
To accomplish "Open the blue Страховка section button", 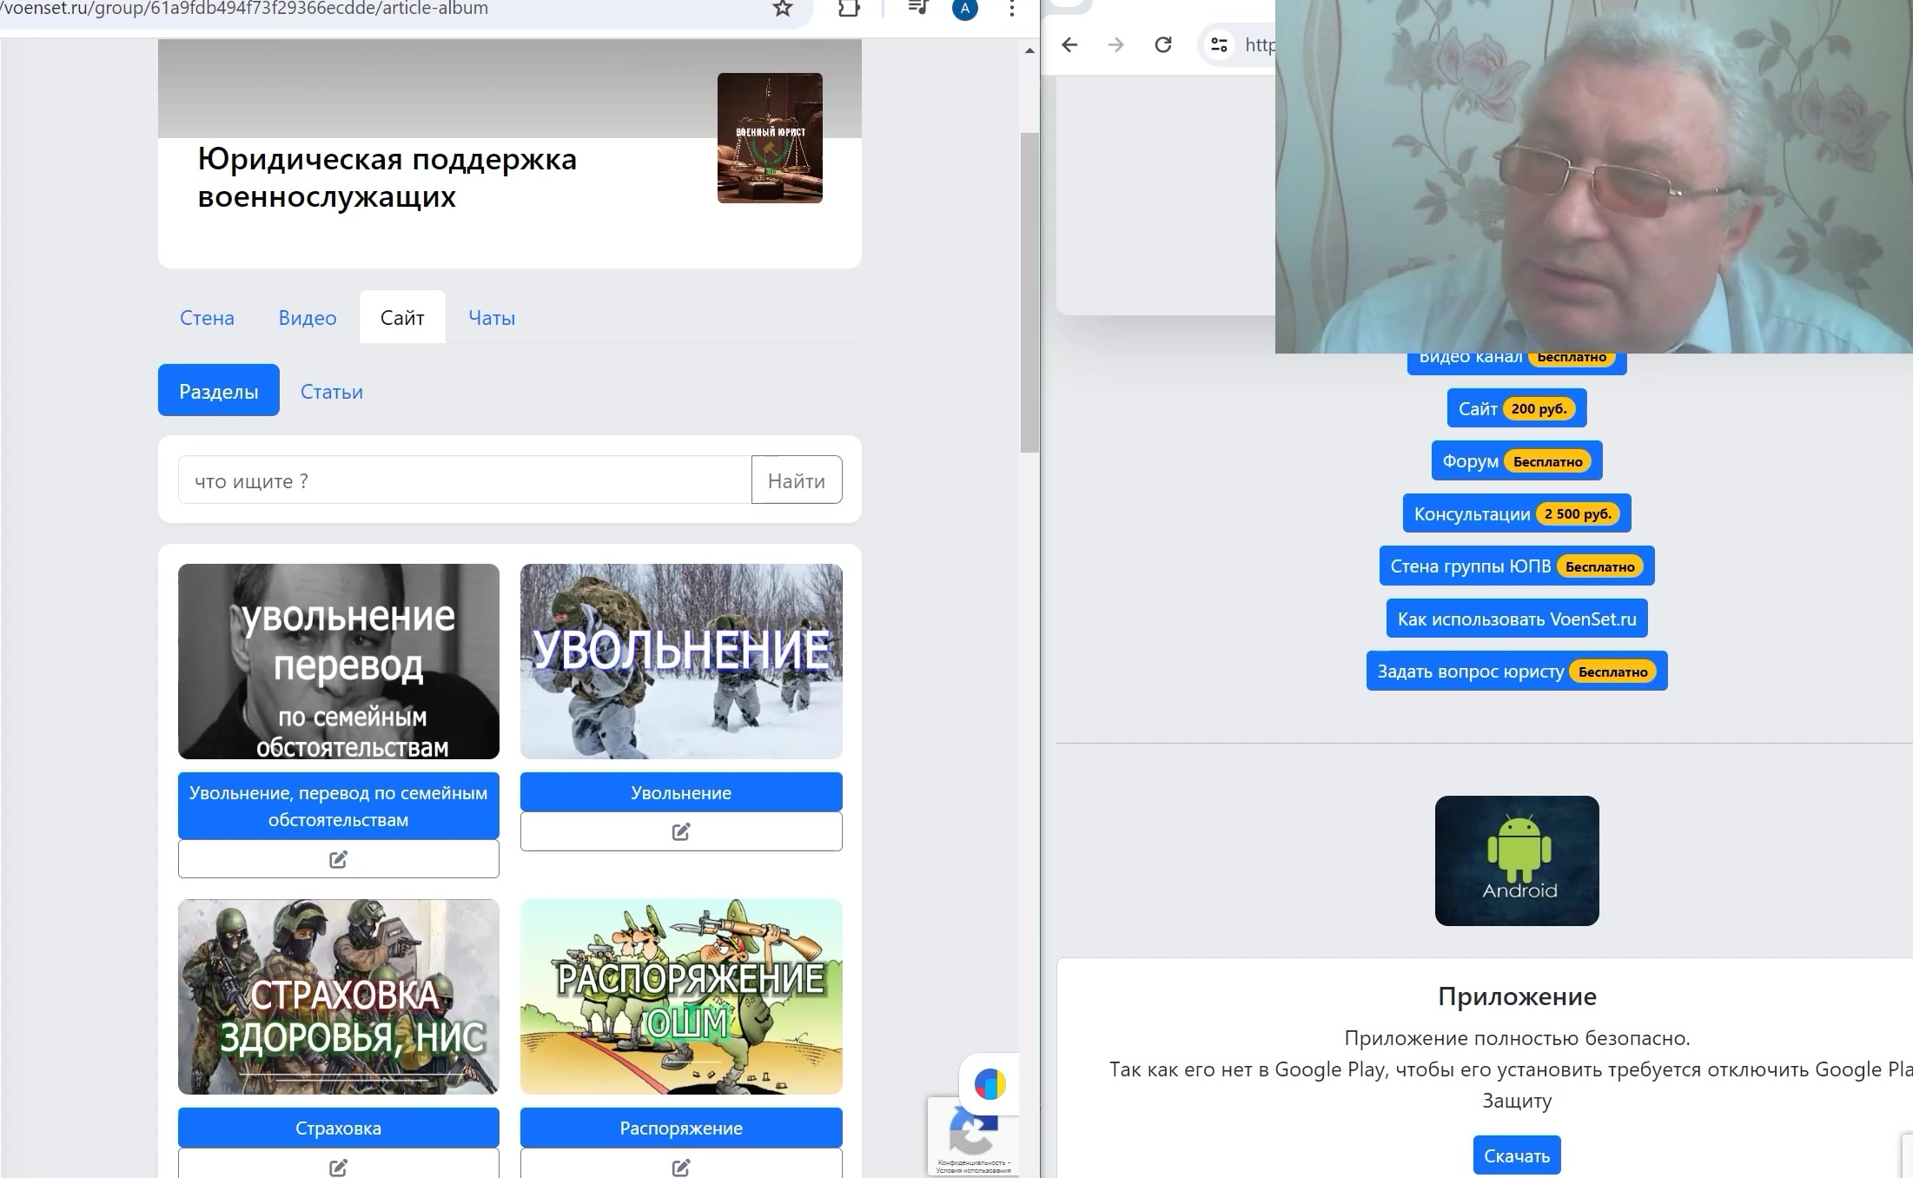I will click(339, 1128).
